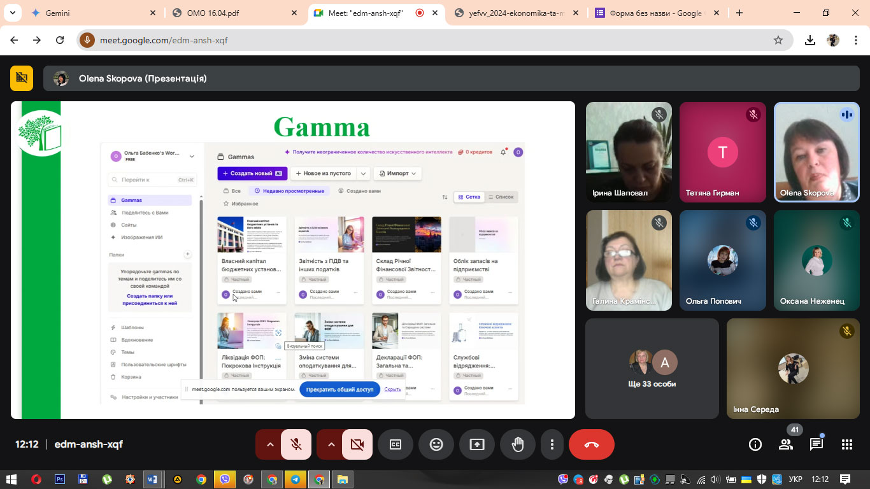The width and height of the screenshot is (870, 489).
Task: Open the activities grid icon
Action: coord(846,444)
